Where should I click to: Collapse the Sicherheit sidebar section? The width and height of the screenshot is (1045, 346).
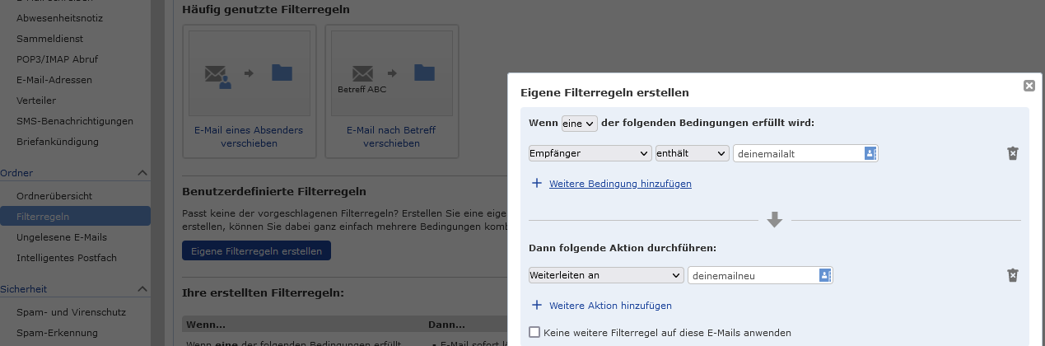tap(142, 289)
